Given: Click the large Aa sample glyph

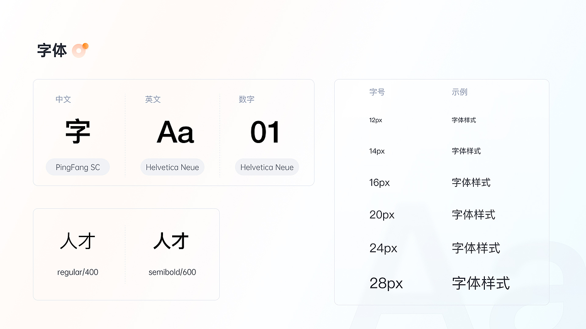Looking at the screenshot, I should click(x=175, y=133).
